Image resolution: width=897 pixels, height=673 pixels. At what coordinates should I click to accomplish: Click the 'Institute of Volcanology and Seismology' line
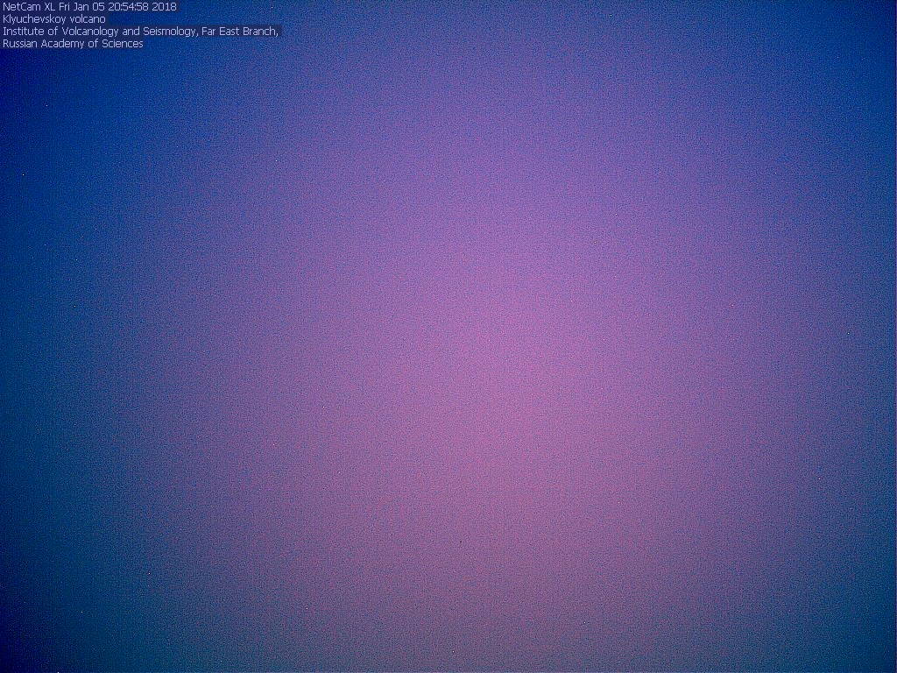coord(140,32)
